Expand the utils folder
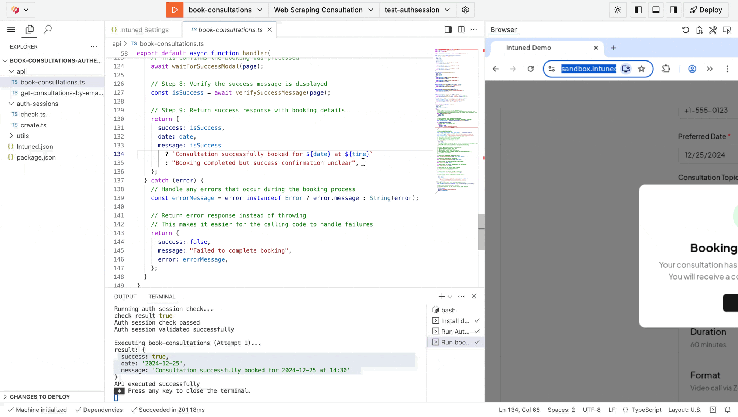This screenshot has width=738, height=417. coord(23,136)
